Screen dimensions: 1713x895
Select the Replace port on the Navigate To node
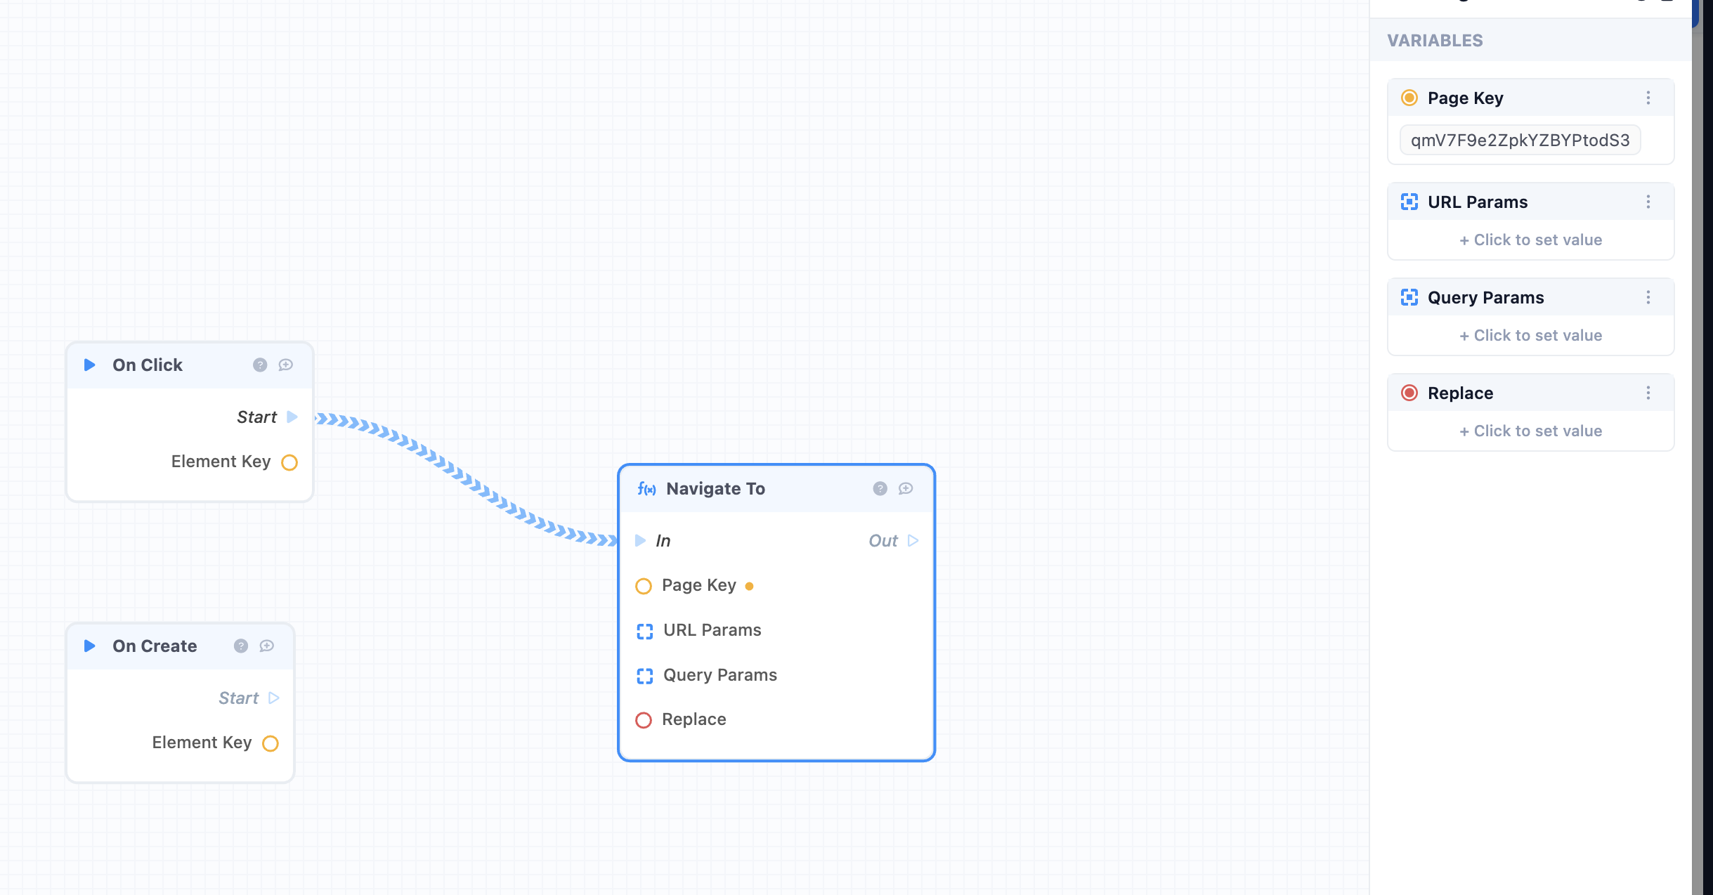point(643,720)
